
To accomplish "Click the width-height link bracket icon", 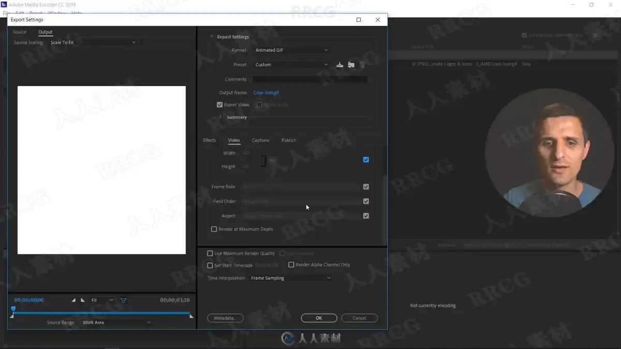I will pos(263,161).
